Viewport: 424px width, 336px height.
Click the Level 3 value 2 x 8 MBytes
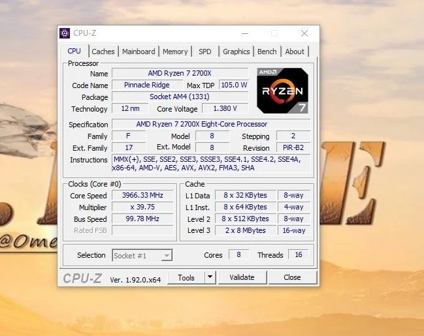tap(246, 230)
